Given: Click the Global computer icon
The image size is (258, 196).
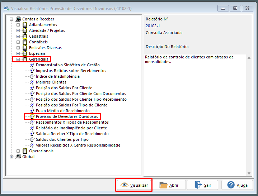Looking at the screenshot, I should 18,157.
